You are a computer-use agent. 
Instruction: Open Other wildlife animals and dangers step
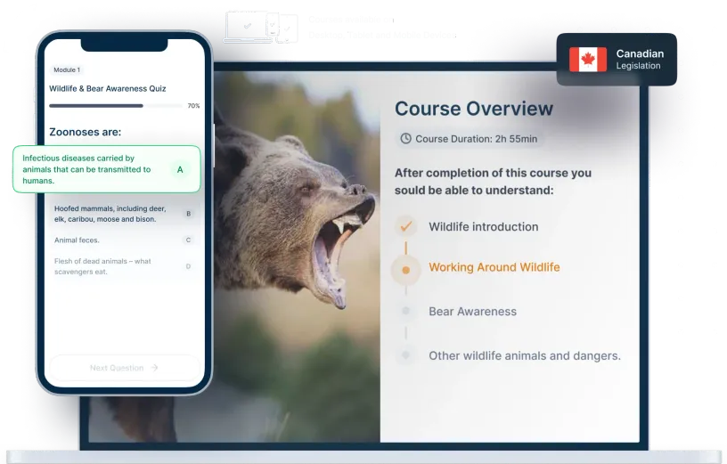525,355
